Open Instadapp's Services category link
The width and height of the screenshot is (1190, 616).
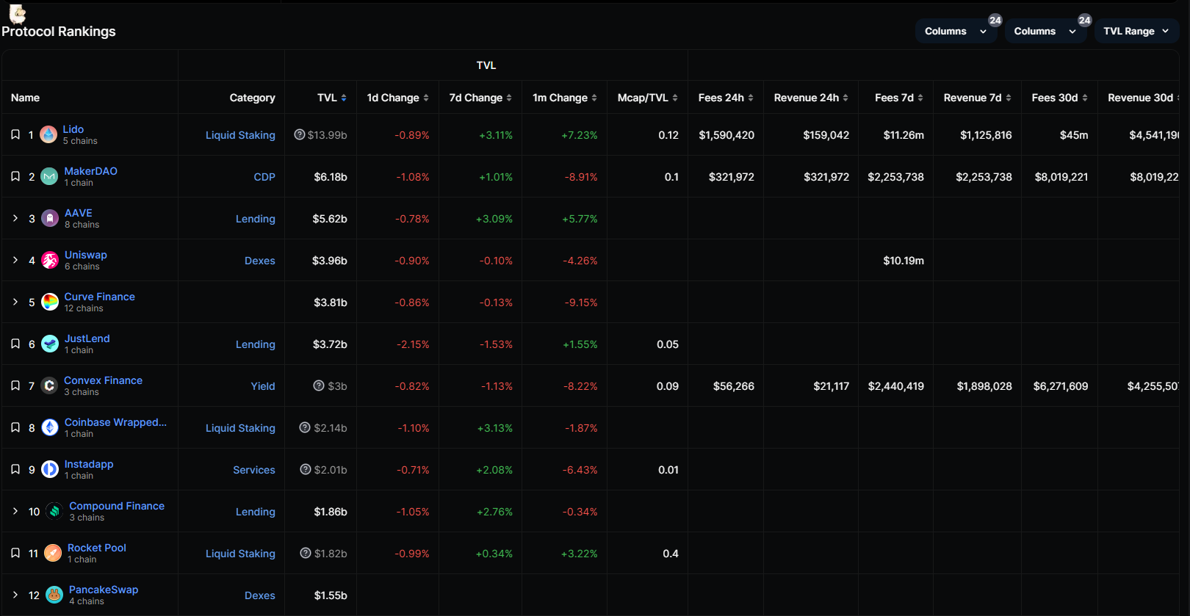tap(254, 470)
